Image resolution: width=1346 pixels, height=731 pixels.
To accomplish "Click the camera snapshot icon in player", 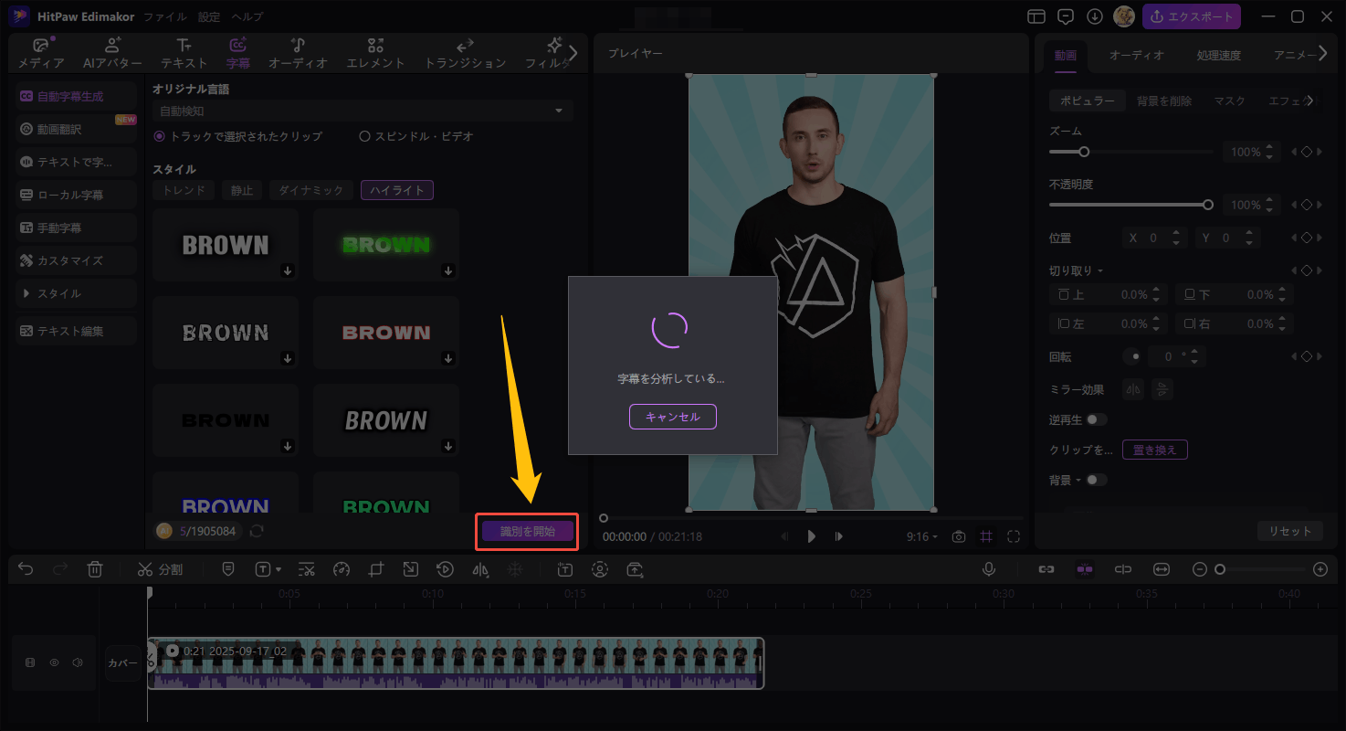I will coord(958,536).
